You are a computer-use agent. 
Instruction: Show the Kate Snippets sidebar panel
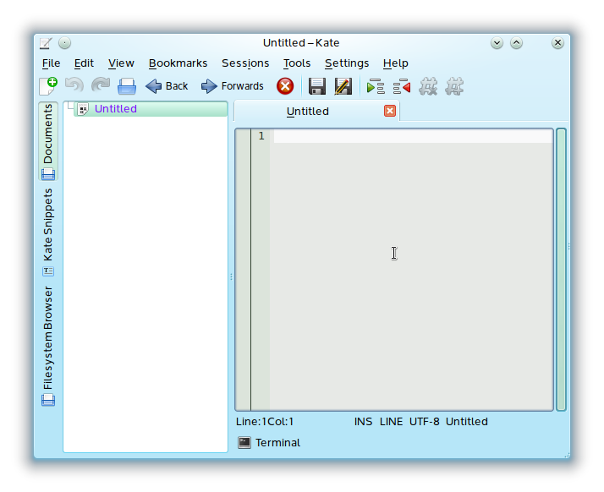[48, 232]
